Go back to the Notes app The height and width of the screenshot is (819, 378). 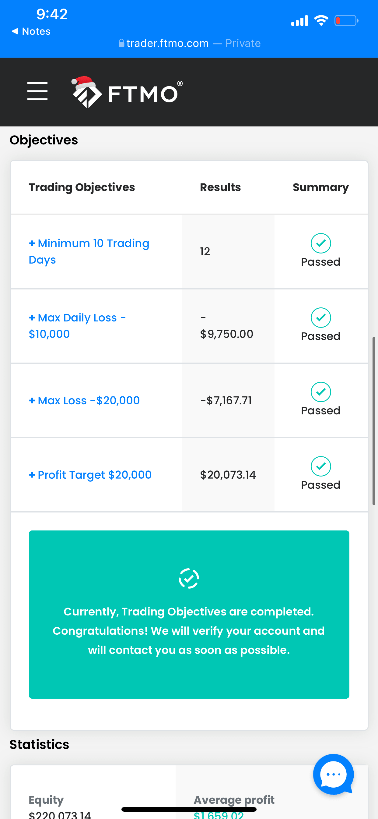point(31,31)
